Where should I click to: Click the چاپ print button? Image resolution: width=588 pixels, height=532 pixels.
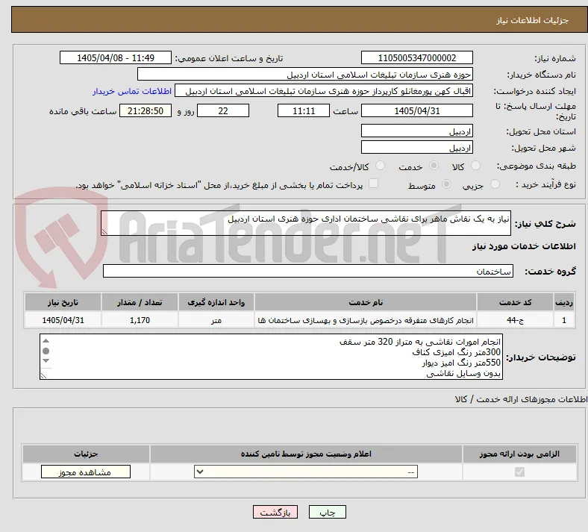pyautogui.click(x=328, y=512)
